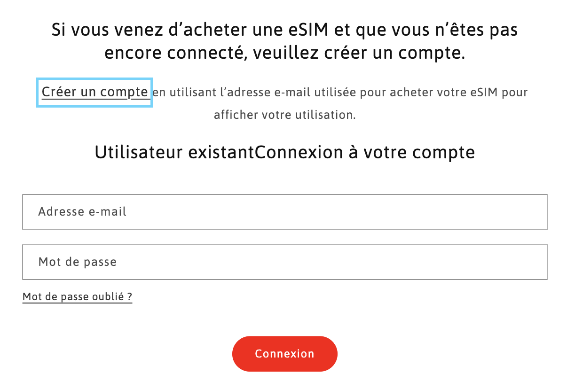Click the word "afficher" in the paragraph

point(233,115)
